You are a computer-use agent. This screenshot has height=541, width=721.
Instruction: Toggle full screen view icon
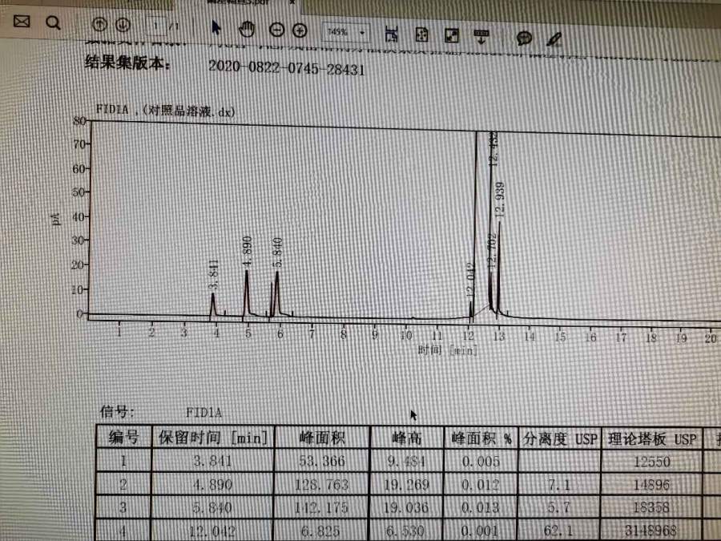452,35
